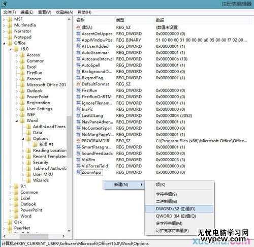The height and width of the screenshot is (247, 254).
Task: Click the BkgrndPag value icon
Action: coord(78,78)
